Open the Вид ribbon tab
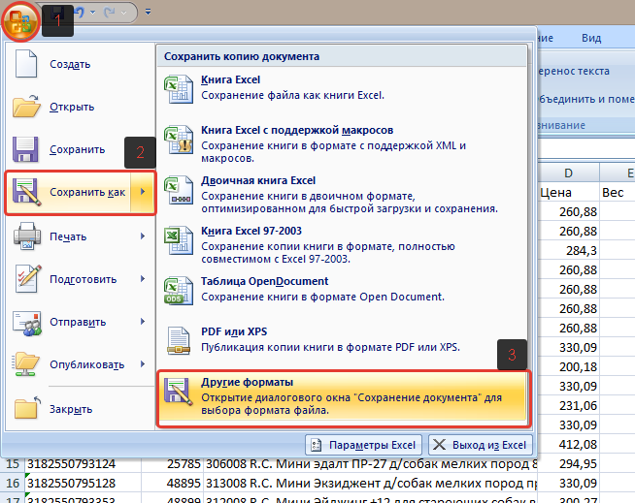The width and height of the screenshot is (635, 503). coord(591,38)
